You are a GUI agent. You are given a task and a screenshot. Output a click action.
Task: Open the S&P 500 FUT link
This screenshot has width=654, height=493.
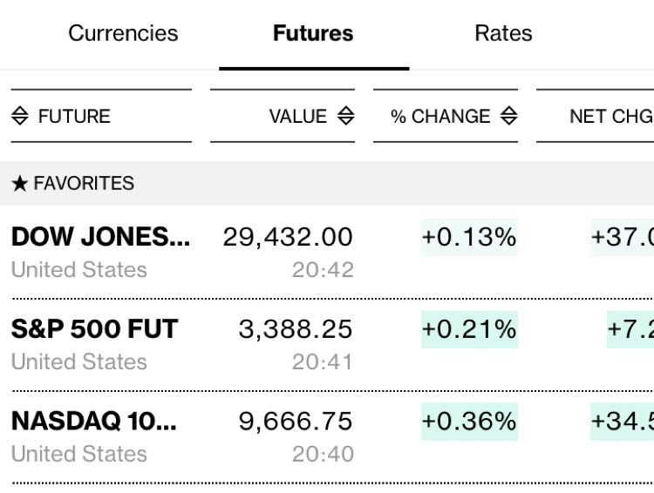pyautogui.click(x=94, y=328)
